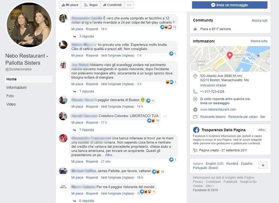Image resolution: width=279 pixels, height=203 pixels.
Task: Click the red map location pin
Action: coord(230,55)
